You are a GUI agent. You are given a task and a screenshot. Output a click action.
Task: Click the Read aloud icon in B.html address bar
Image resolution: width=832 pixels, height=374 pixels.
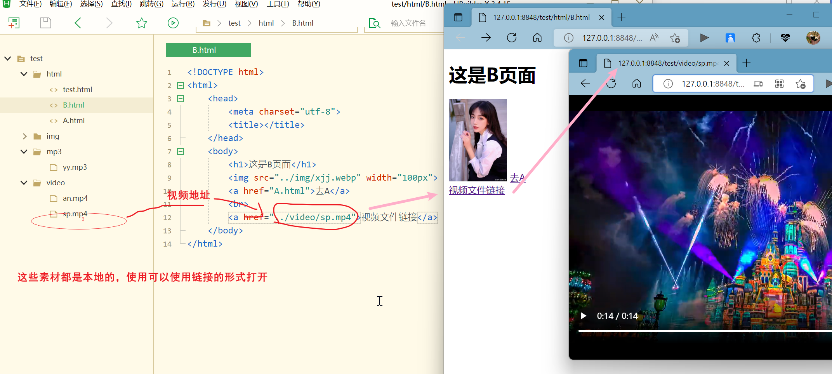pos(654,38)
